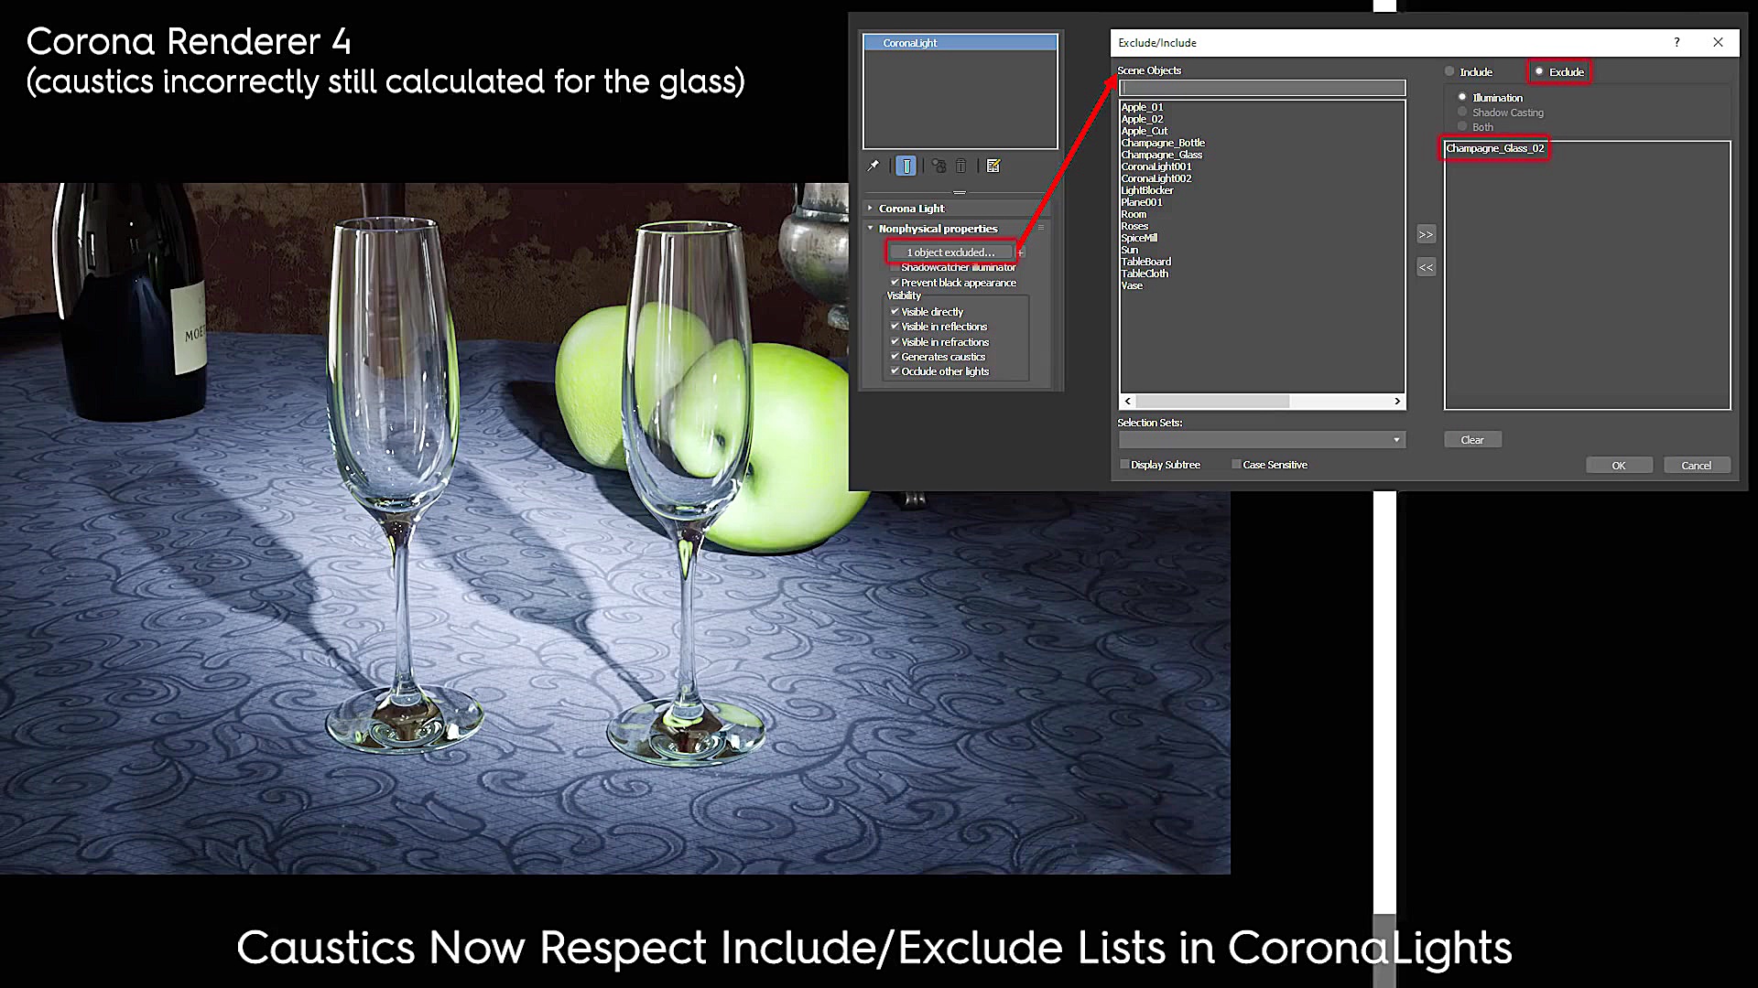Viewport: 1758px width, 988px height.
Task: Click the move-right double arrow button
Action: tap(1426, 234)
